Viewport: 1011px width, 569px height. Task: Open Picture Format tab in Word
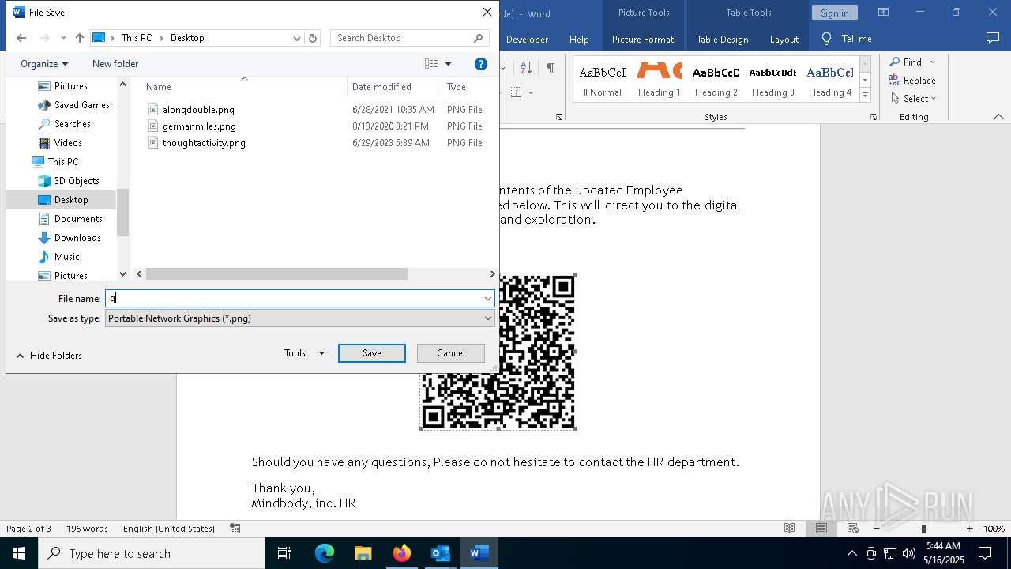pyautogui.click(x=643, y=40)
